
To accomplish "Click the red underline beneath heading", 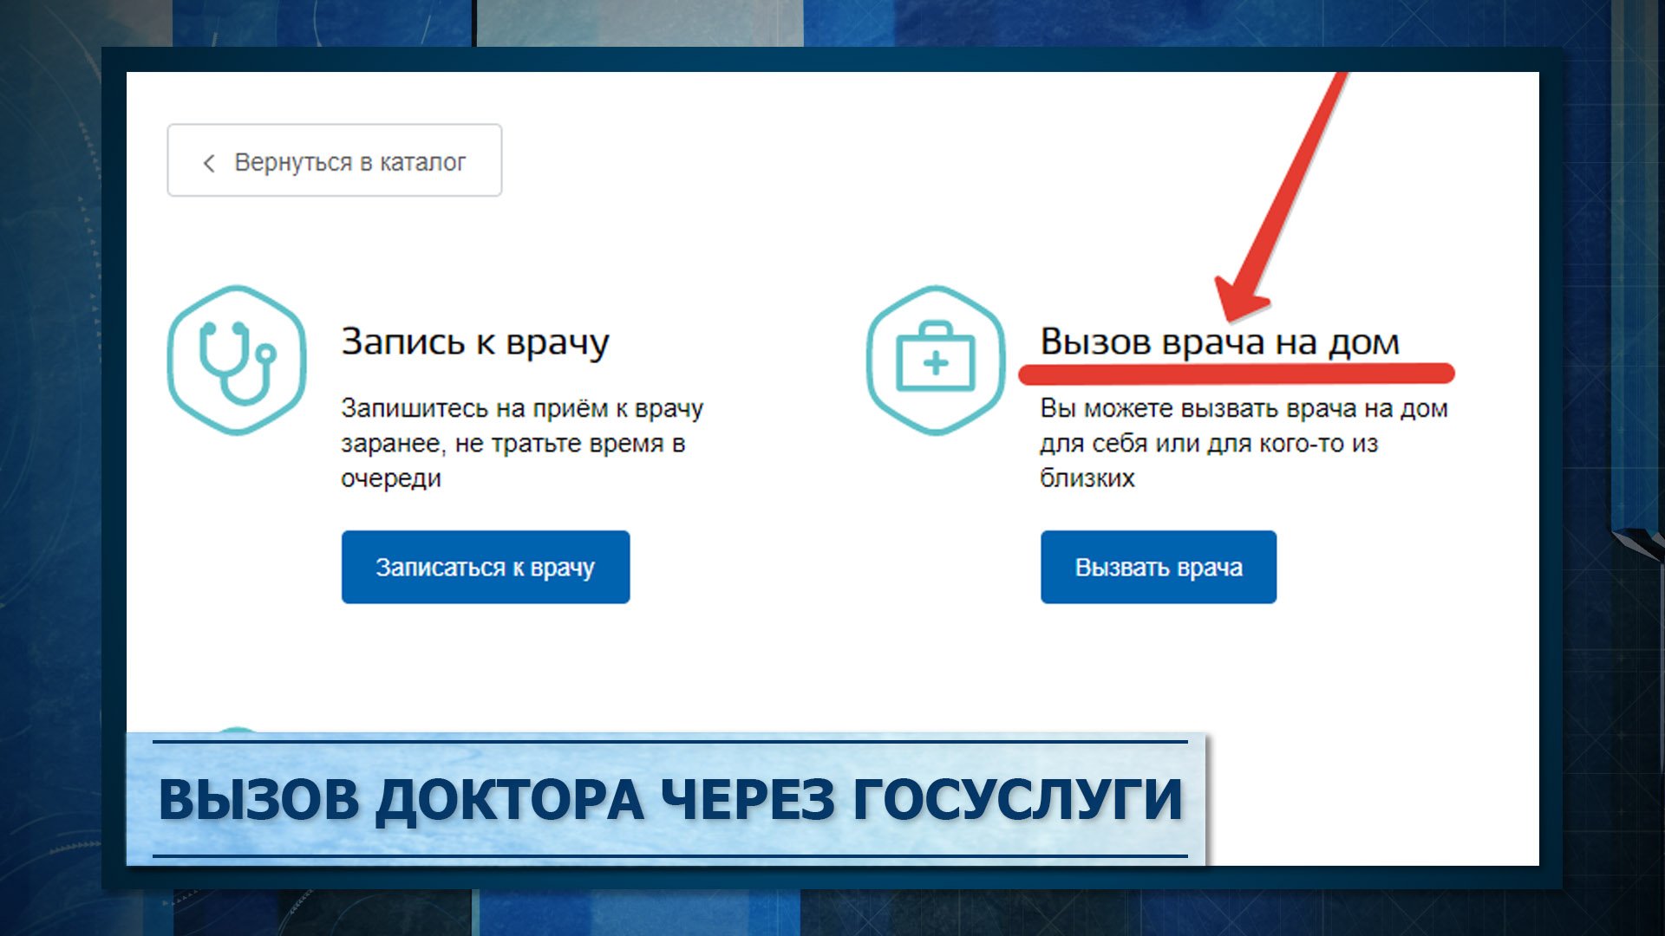I will click(1236, 374).
